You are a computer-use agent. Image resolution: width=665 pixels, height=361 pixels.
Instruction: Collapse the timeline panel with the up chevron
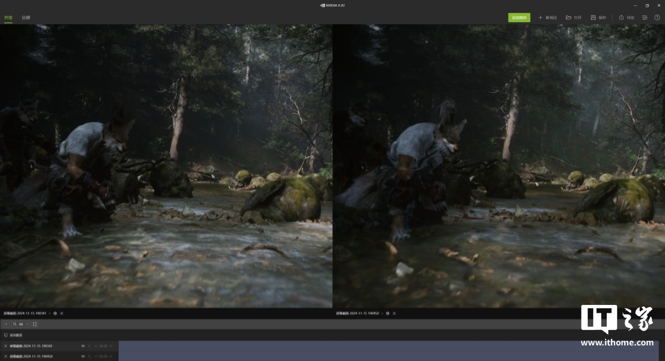6,324
